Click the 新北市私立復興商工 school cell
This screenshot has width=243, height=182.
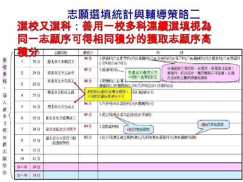[x=61, y=118]
